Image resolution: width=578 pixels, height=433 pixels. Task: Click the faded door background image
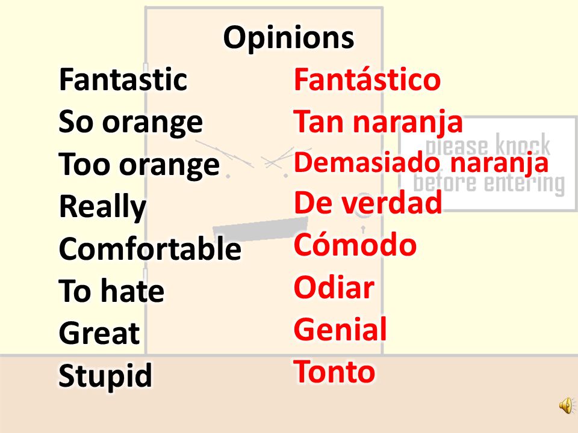click(x=264, y=180)
